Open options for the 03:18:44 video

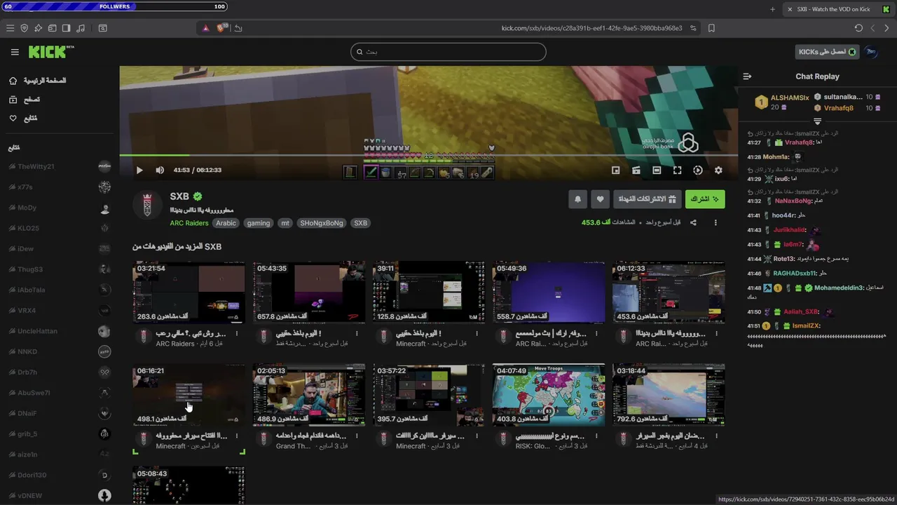[716, 436]
